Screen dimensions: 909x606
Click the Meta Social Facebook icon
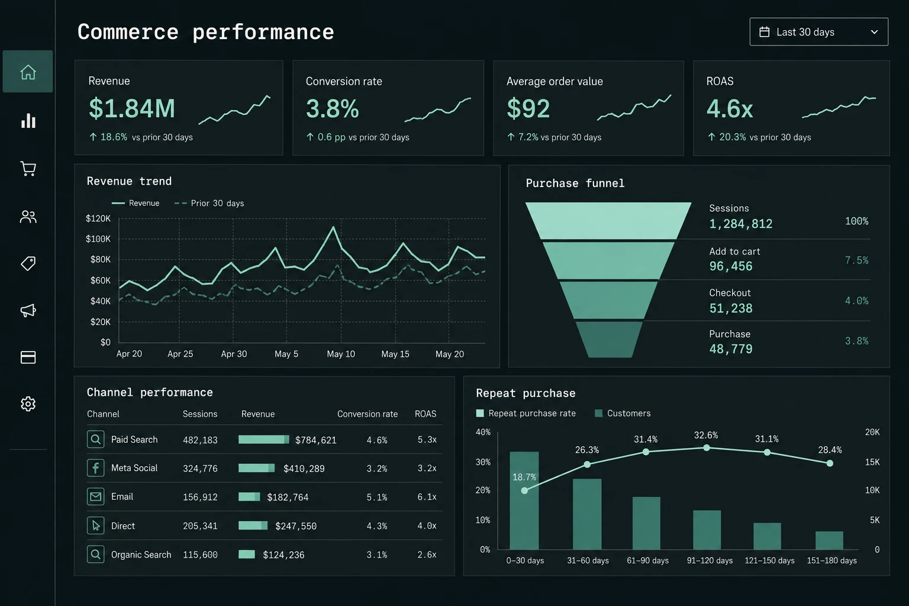point(95,468)
